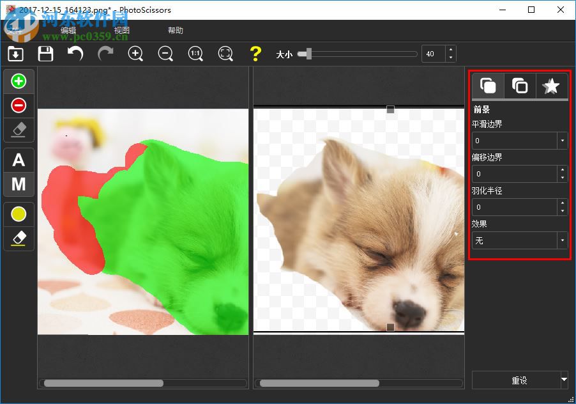This screenshot has width=576, height=404.
Task: Toggle the A automatic marker mode
Action: click(19, 160)
